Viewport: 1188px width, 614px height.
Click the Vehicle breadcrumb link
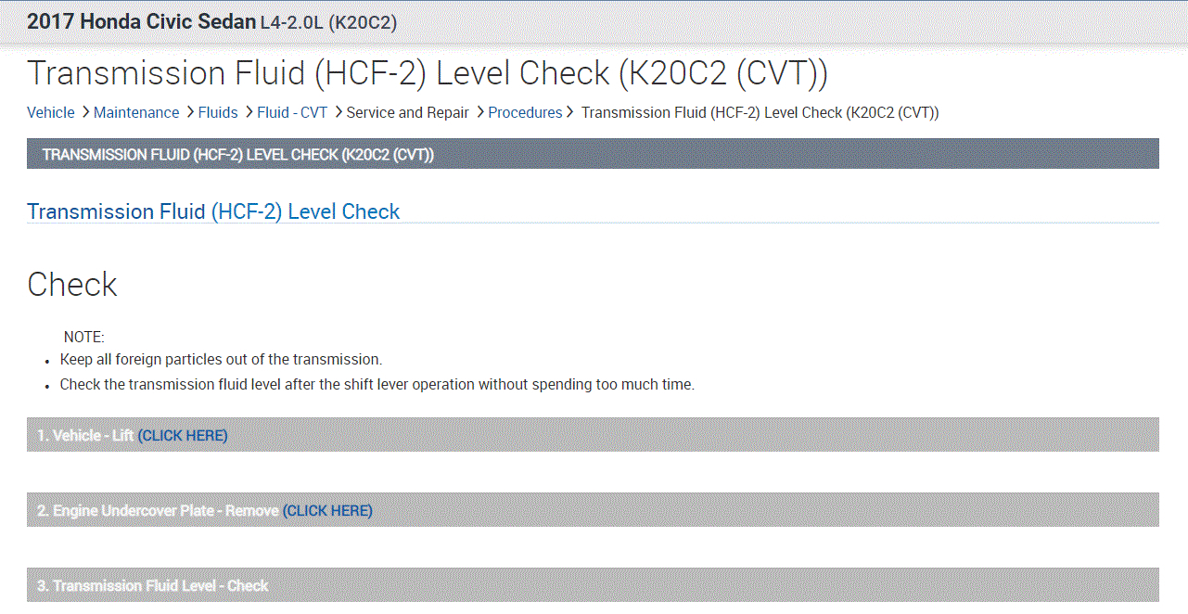click(50, 112)
